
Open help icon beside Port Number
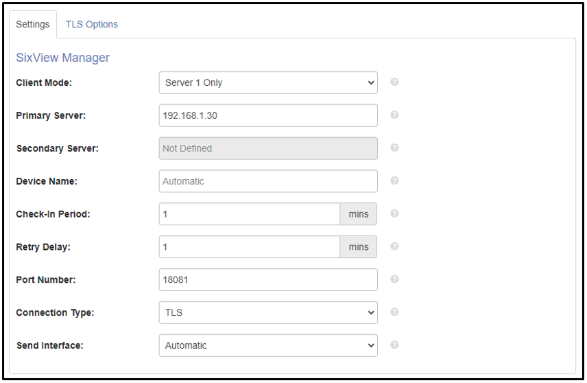tap(394, 279)
